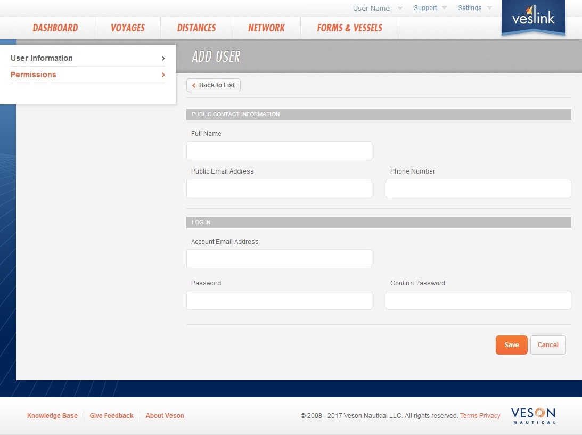
Task: Open Forms & Vessels
Action: click(x=349, y=28)
